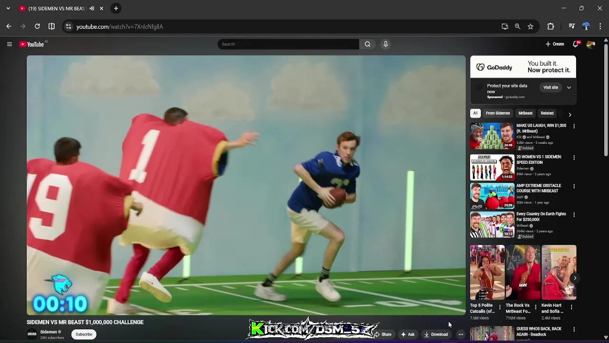This screenshot has width=609, height=343.
Task: Show more filter chips with right arrow
Action: tap(570, 114)
